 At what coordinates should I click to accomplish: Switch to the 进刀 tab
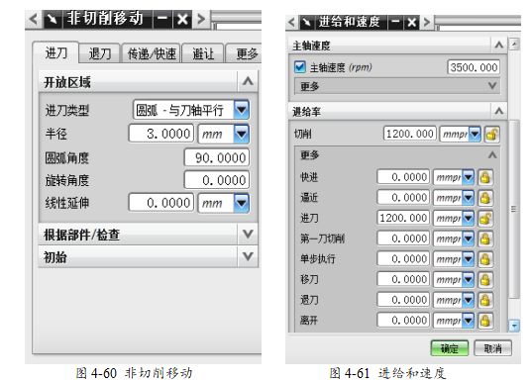click(55, 52)
